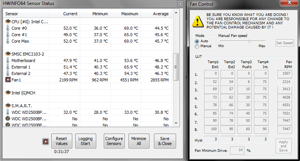
Task: Click the Average column header
Action: (156, 14)
